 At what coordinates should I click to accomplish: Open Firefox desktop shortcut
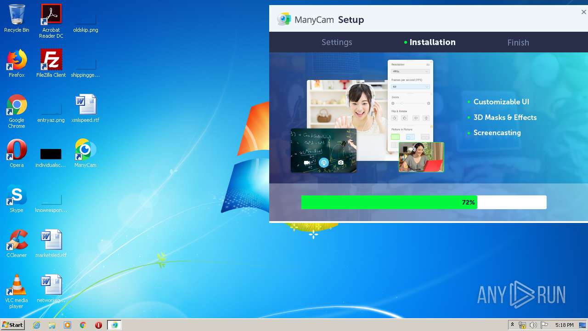(17, 63)
